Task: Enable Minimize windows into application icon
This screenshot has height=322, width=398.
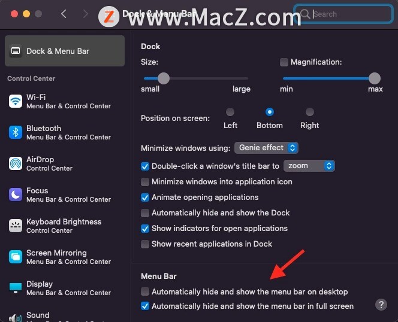Action: (x=145, y=182)
